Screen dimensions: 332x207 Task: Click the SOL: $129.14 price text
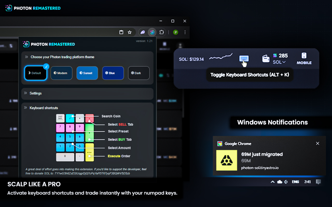[191, 59]
